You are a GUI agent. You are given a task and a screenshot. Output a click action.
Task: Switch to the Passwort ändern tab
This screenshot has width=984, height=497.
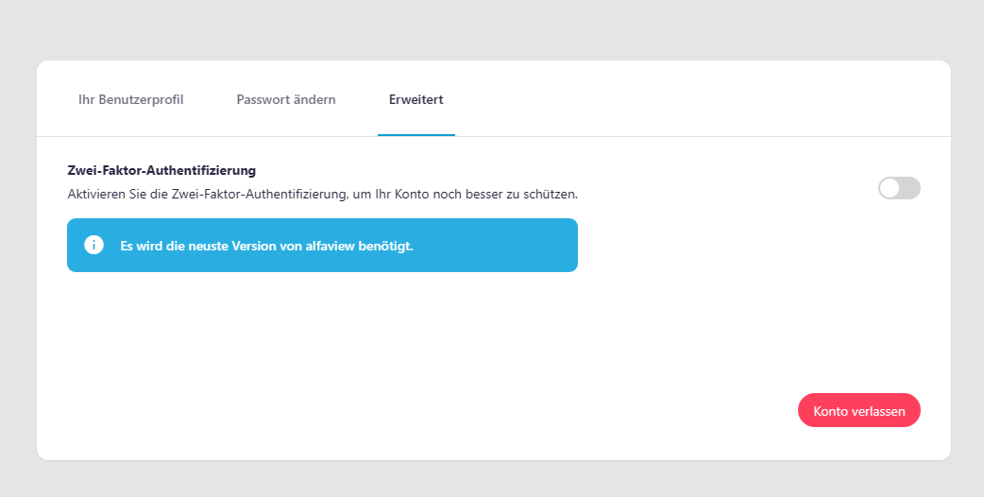[x=285, y=99]
